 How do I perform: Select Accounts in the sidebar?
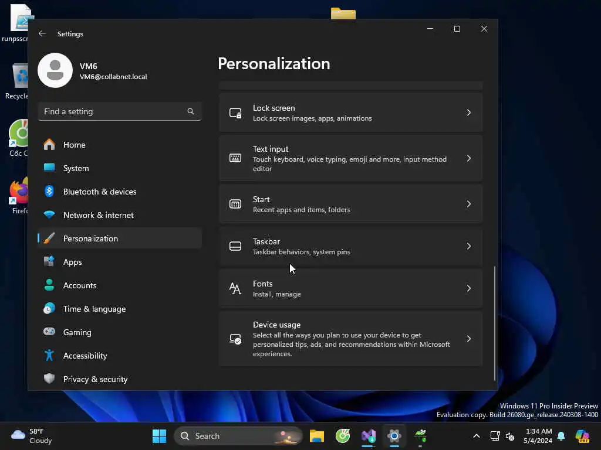[x=120, y=285]
